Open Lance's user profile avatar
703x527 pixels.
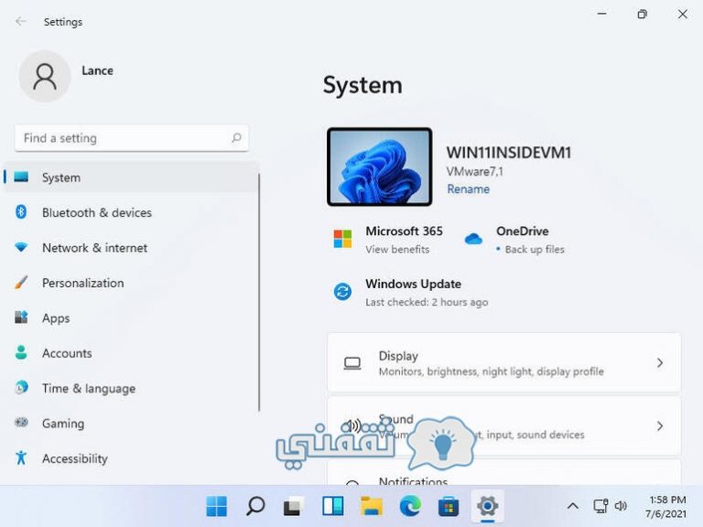pos(45,76)
